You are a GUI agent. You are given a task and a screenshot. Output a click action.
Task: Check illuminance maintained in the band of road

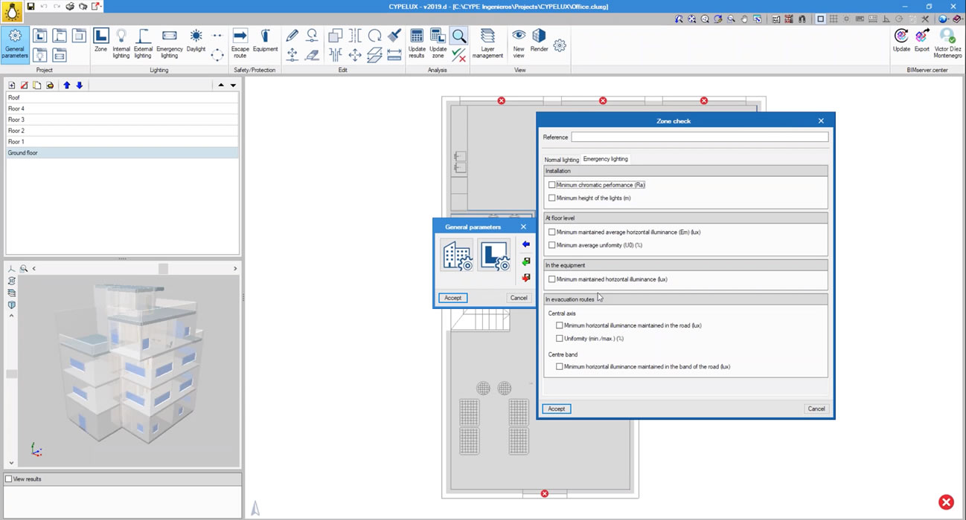(560, 367)
